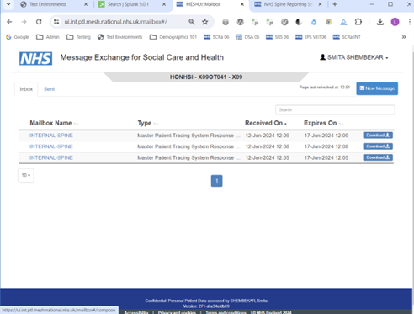The image size is (414, 314).
Task: Download the message received at 12:05
Action: point(378,157)
